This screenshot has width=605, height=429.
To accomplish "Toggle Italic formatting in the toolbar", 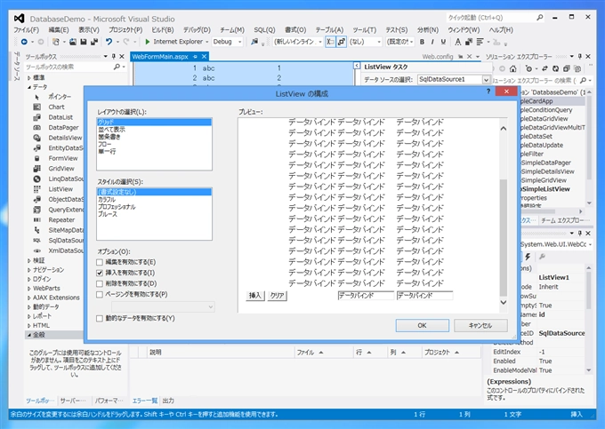I will 432,42.
